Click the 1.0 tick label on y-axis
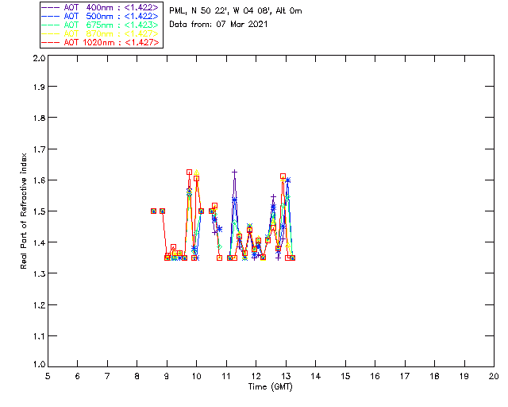Screen dimensions: 508x407 38,365
